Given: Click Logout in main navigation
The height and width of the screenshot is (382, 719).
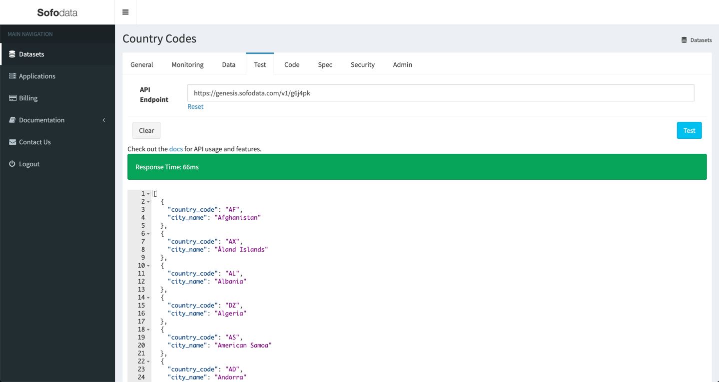Looking at the screenshot, I should 57,164.
